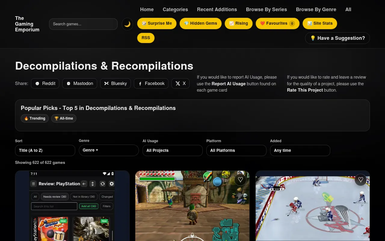Open the Sort dropdown showing Title (A to Z)
The image size is (385, 241).
point(45,150)
